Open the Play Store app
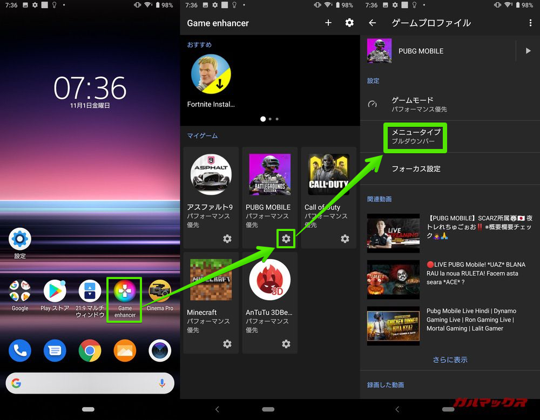 pos(55,293)
